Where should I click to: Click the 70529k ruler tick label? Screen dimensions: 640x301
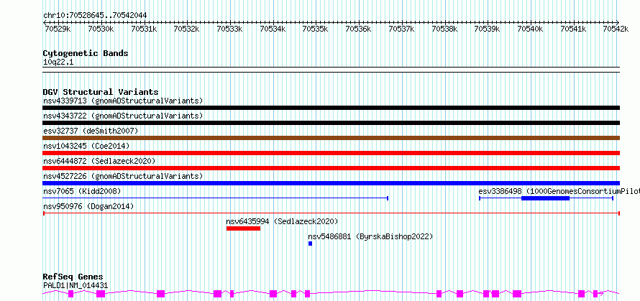pyautogui.click(x=57, y=29)
